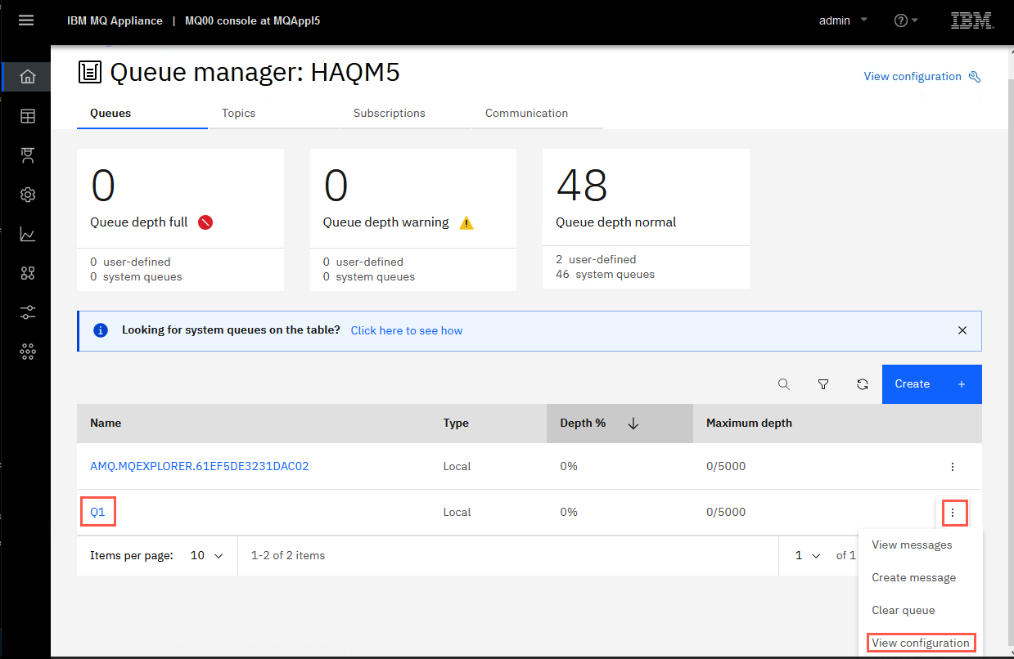Viewport: 1014px width, 659px height.
Task: Open the chart monitoring sidebar icon
Action: (x=28, y=235)
